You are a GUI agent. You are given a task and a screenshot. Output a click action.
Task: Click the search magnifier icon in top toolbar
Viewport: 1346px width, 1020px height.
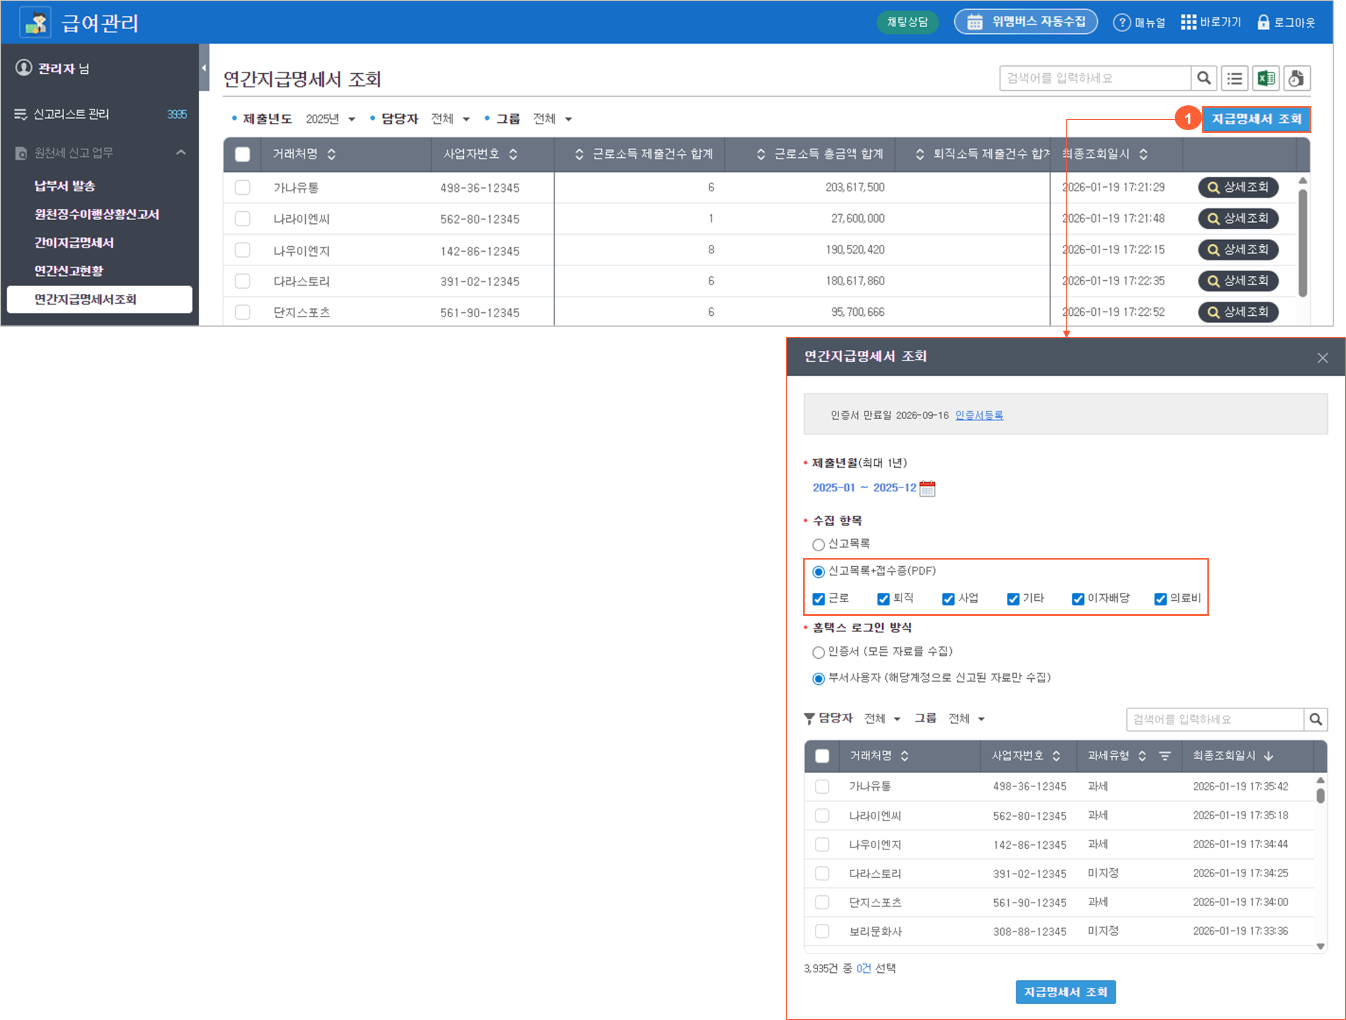click(x=1204, y=79)
